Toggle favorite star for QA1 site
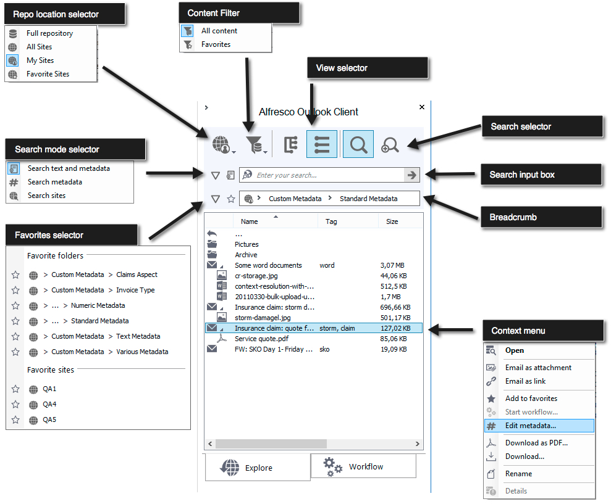Screen dimensions: 611x504 click(15, 389)
